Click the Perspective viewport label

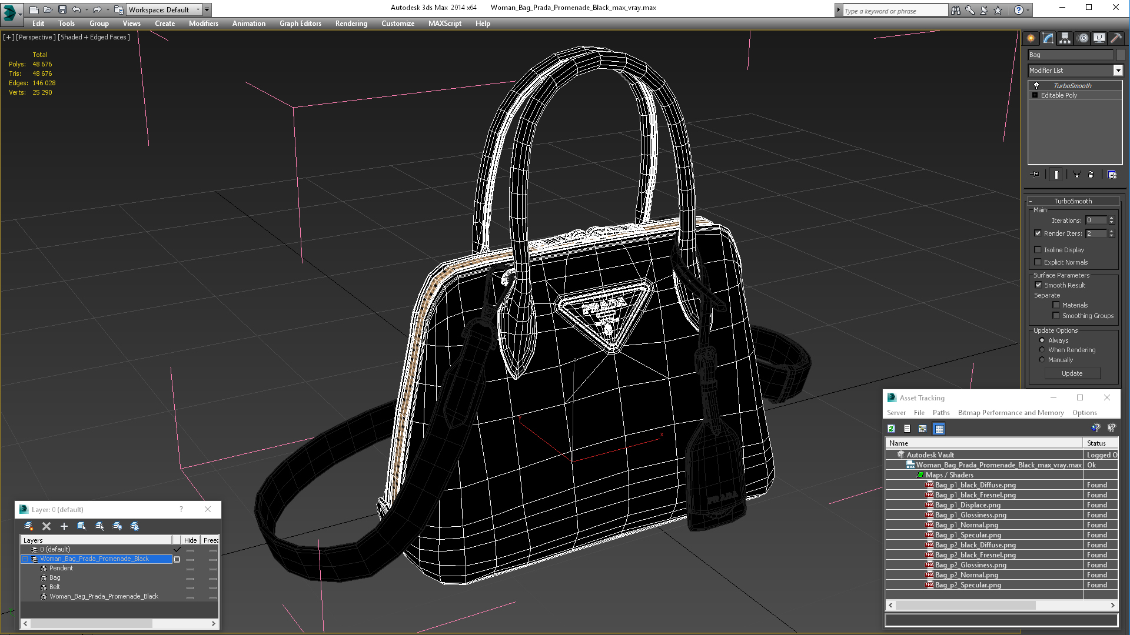36,37
